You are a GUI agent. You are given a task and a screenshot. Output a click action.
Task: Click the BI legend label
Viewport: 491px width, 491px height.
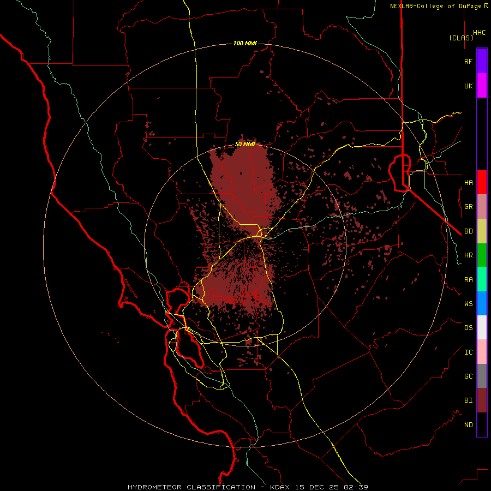(x=468, y=400)
